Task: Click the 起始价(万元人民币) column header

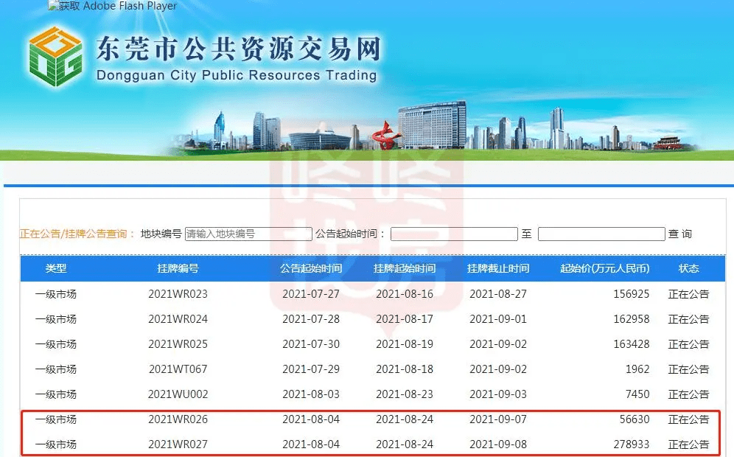Action: [x=605, y=268]
